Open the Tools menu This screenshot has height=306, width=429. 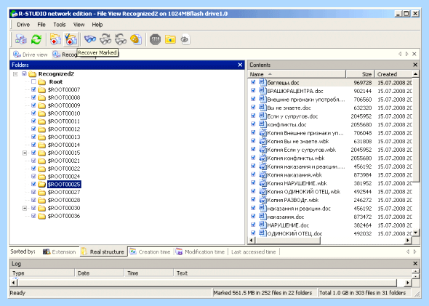click(x=60, y=25)
